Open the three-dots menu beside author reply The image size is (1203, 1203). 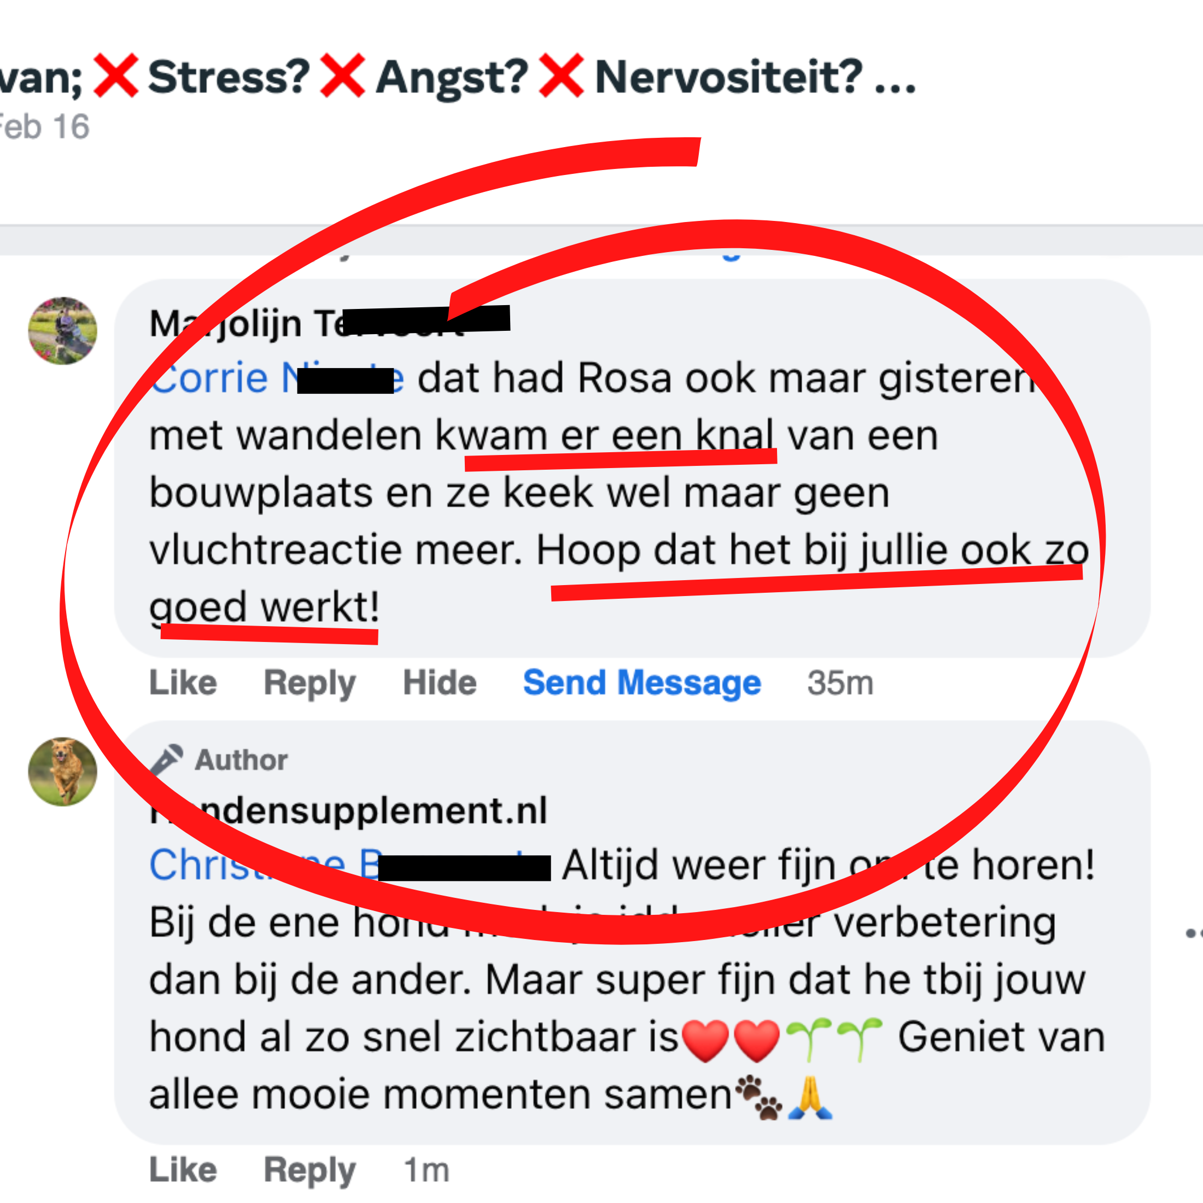coord(1194,933)
